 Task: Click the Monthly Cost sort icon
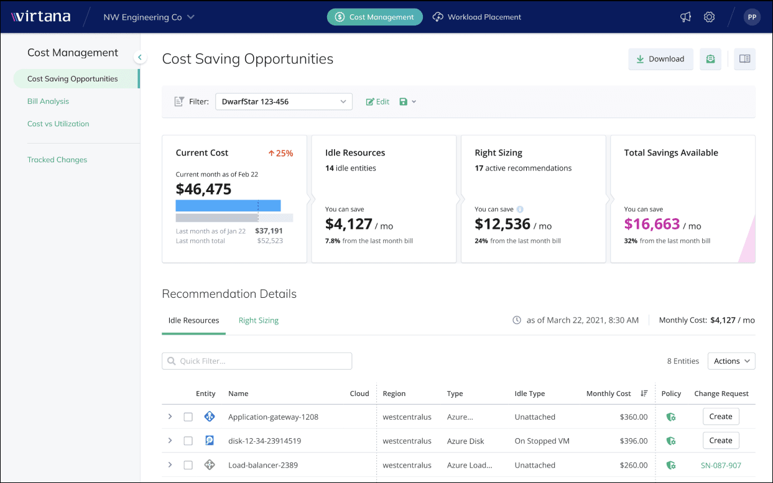pyautogui.click(x=644, y=393)
